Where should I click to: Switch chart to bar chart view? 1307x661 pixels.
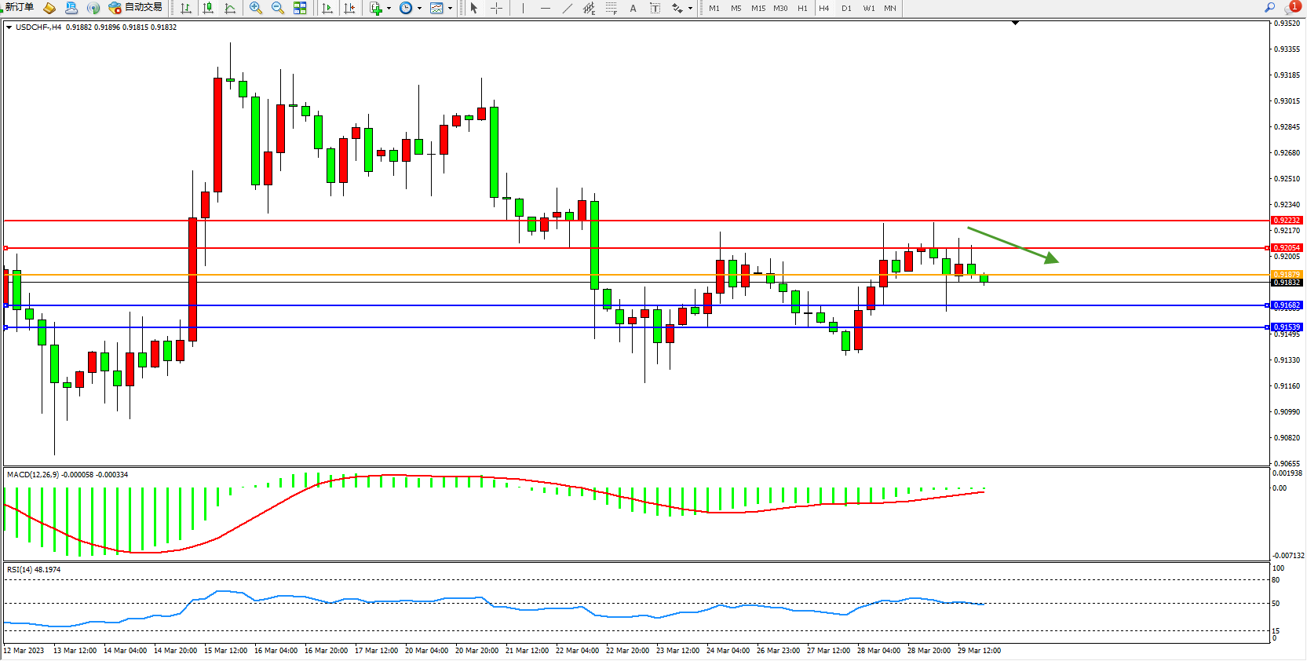[x=186, y=8]
